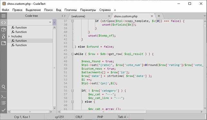Viewport: 207px width, 120px height.
Task: Open the Выделение menu
Action: pos(33,10)
